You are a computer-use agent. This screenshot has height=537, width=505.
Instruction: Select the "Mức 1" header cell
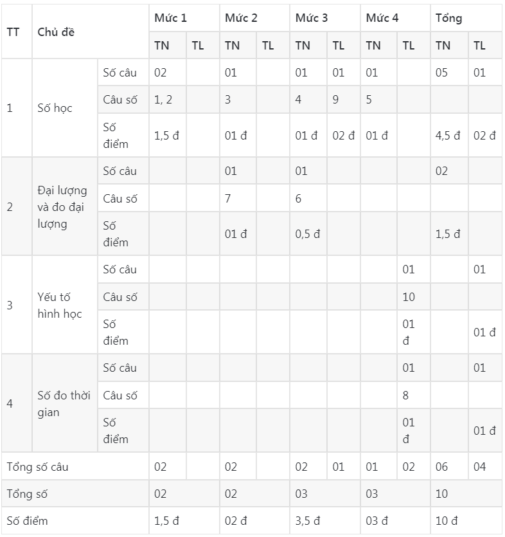tap(184, 18)
